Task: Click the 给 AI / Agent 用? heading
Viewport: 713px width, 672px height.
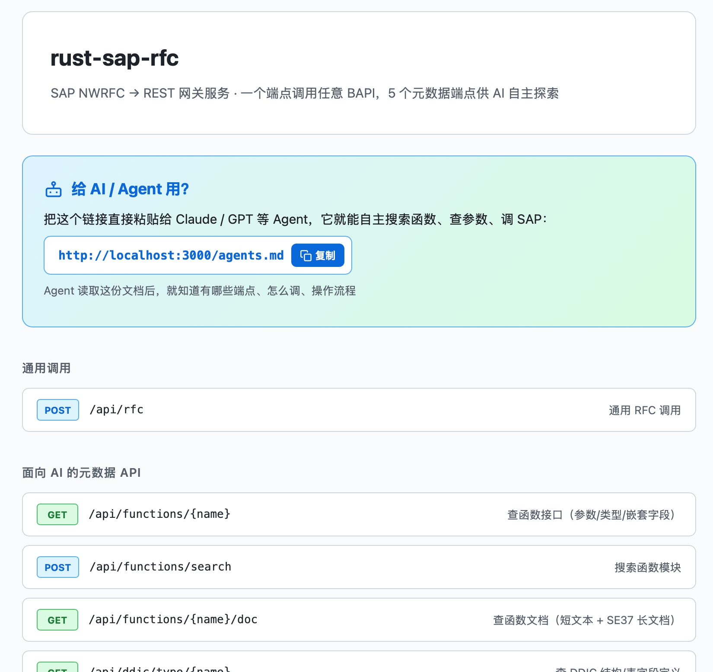Action: click(x=130, y=189)
